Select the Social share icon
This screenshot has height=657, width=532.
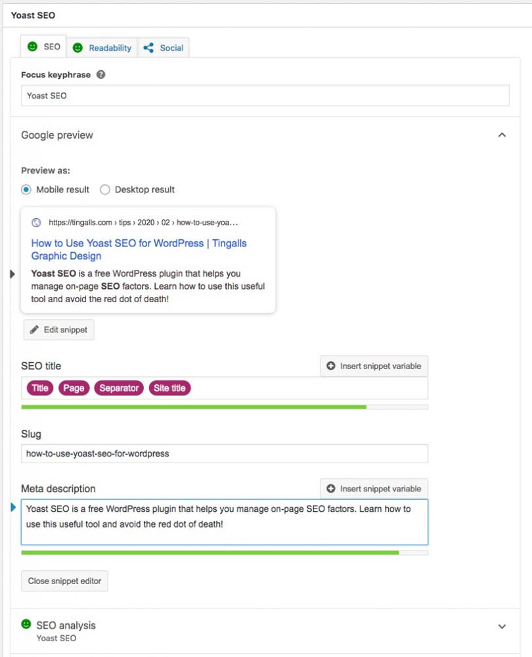pyautogui.click(x=149, y=47)
